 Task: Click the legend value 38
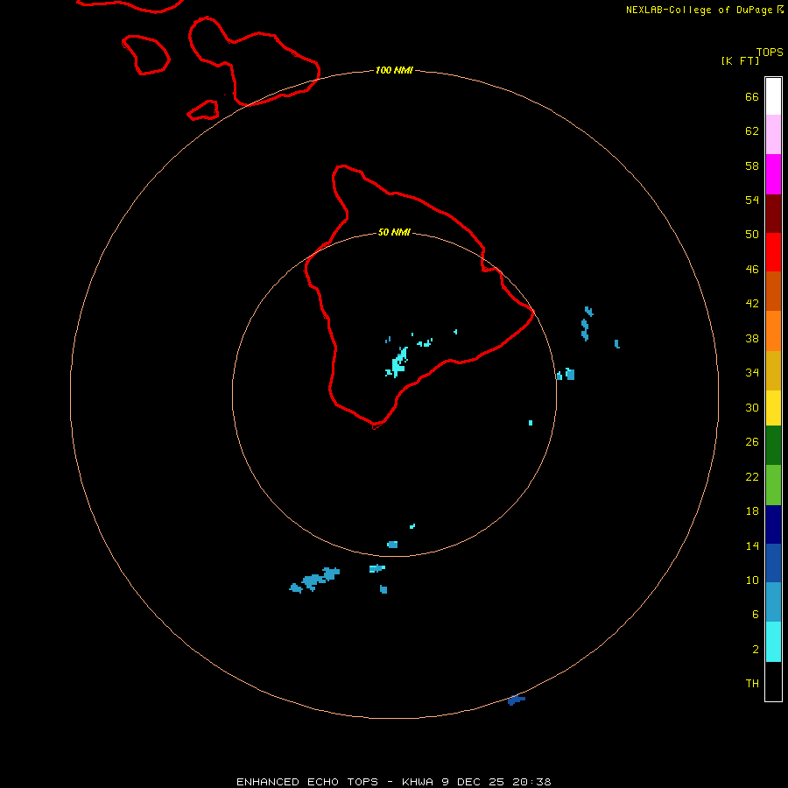(752, 338)
